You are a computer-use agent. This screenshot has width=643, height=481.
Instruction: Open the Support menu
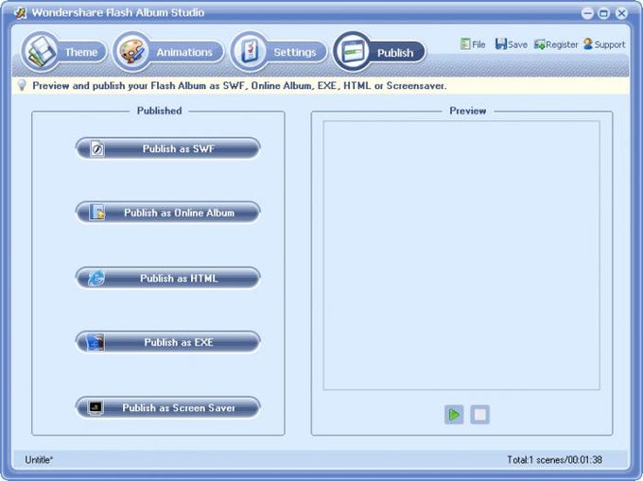click(604, 44)
